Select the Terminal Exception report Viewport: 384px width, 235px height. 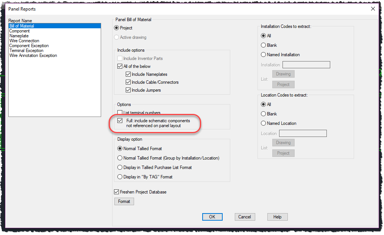pyautogui.click(x=26, y=50)
